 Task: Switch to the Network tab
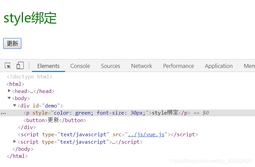[x=141, y=66]
